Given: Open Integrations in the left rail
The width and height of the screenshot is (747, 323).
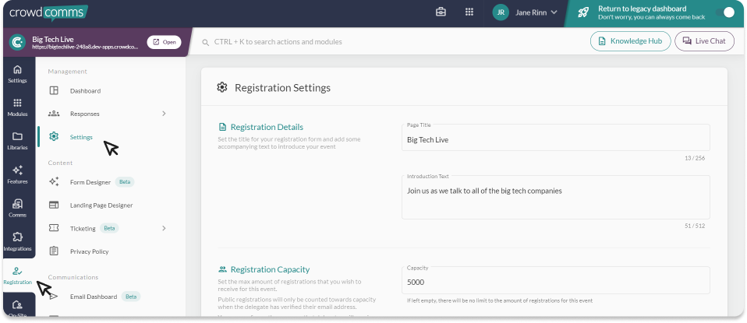Looking at the screenshot, I should click(x=17, y=241).
